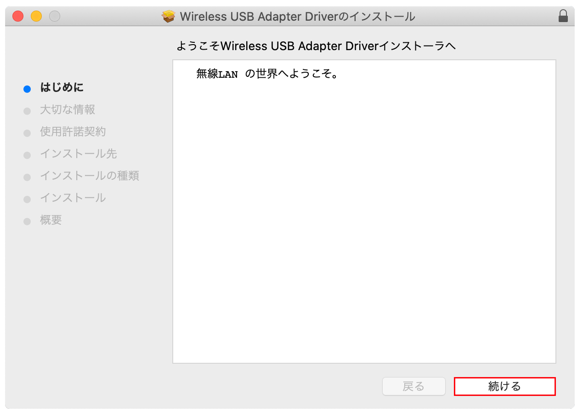583x418 pixels.
Task: Click the 続ける continue button
Action: (504, 386)
